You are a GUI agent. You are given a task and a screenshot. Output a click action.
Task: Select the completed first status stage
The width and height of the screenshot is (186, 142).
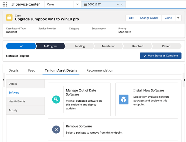[21, 46]
